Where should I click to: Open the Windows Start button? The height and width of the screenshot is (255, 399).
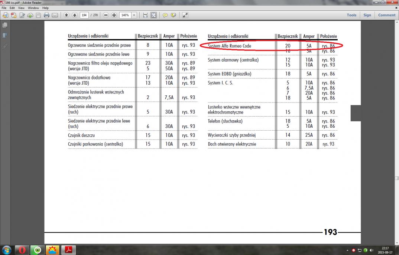click(6, 250)
